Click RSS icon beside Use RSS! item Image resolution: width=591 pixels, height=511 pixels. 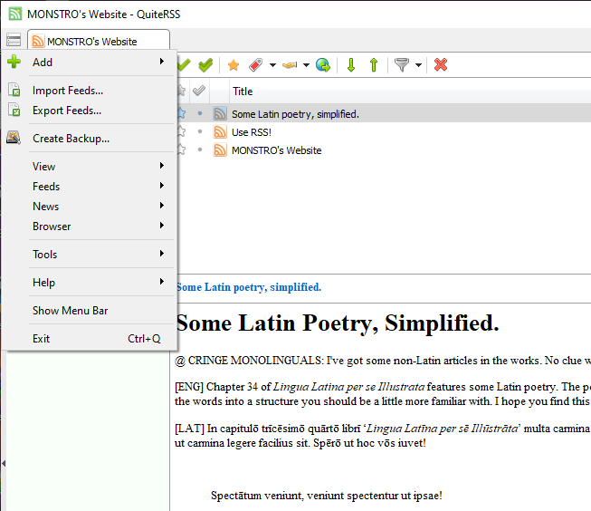[220, 131]
